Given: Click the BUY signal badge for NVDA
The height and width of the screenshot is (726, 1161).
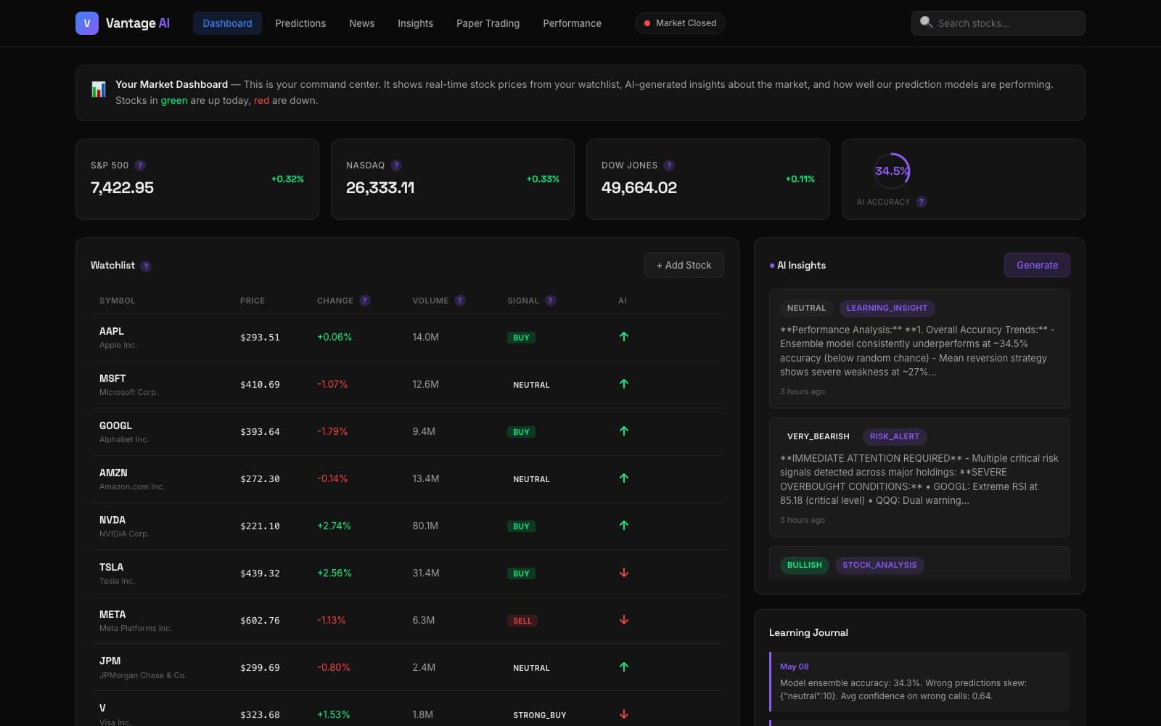Looking at the screenshot, I should coord(521,526).
